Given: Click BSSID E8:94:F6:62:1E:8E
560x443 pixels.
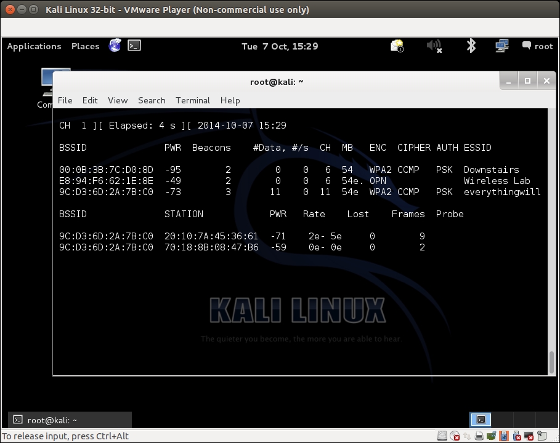Looking at the screenshot, I should pos(106,180).
